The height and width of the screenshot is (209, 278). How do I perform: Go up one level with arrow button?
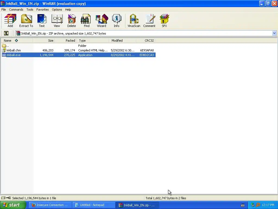(6, 33)
